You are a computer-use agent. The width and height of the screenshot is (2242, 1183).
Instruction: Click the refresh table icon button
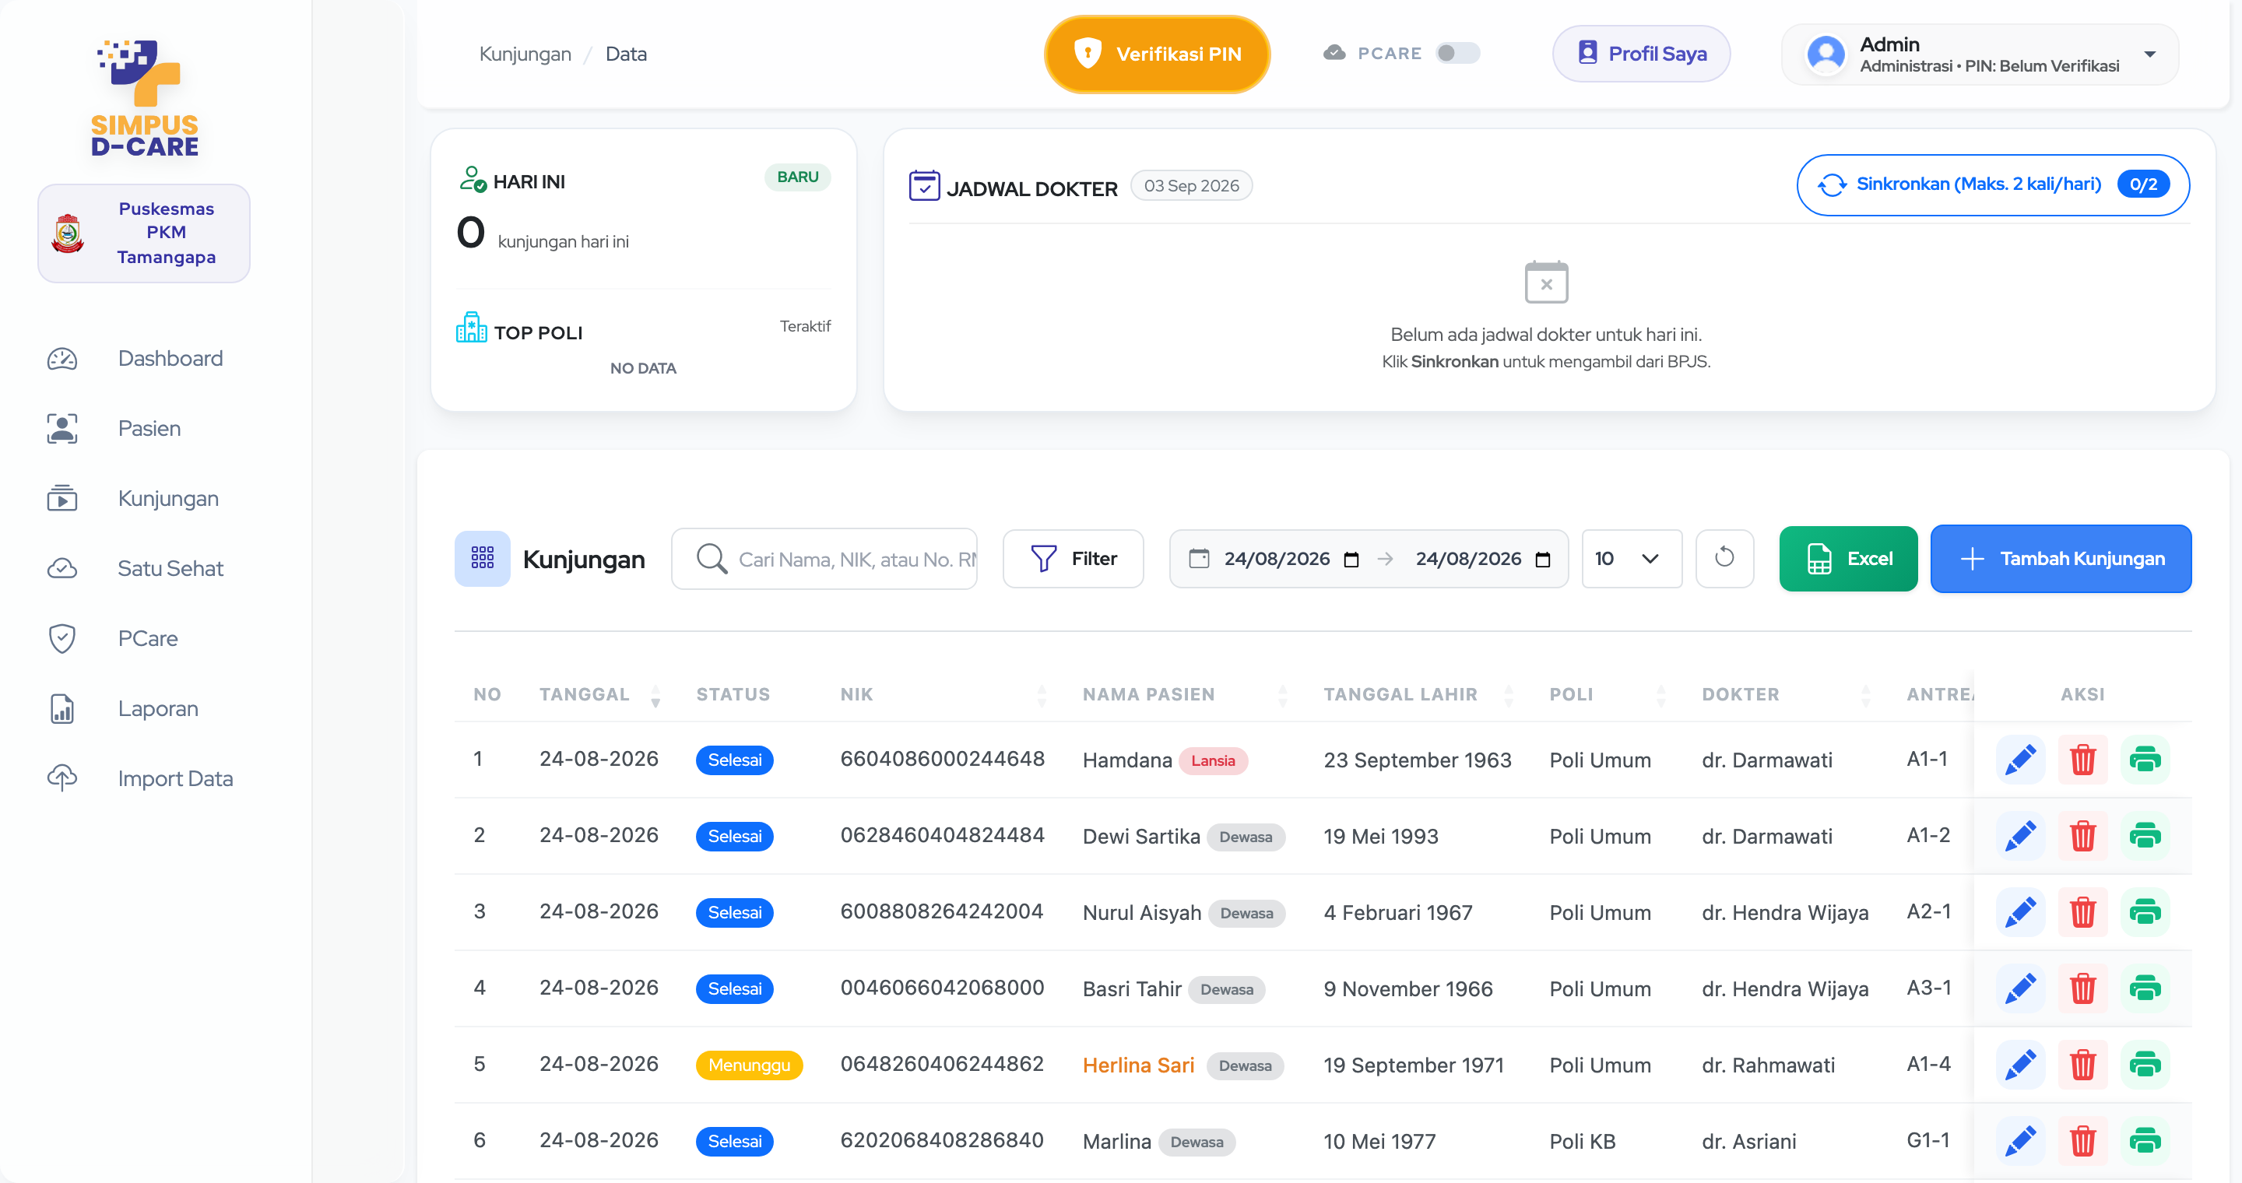(x=1724, y=559)
